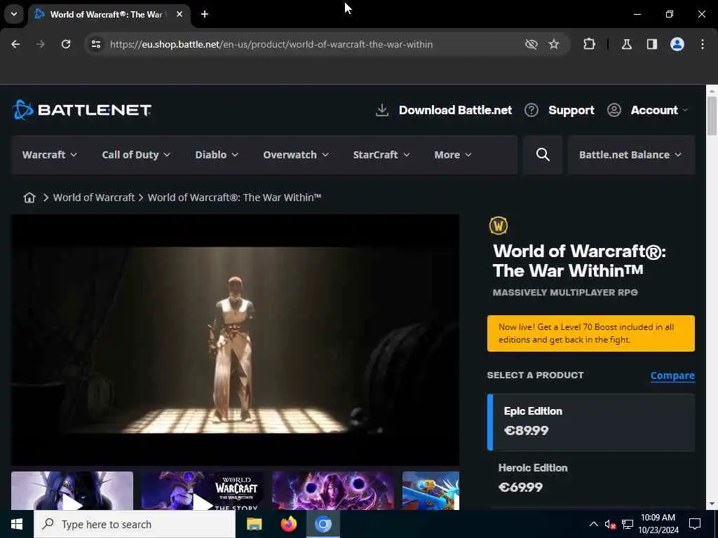Screen dimensions: 718x538
Task: Select the Epic Edition €89.99 option
Action: click(x=590, y=422)
